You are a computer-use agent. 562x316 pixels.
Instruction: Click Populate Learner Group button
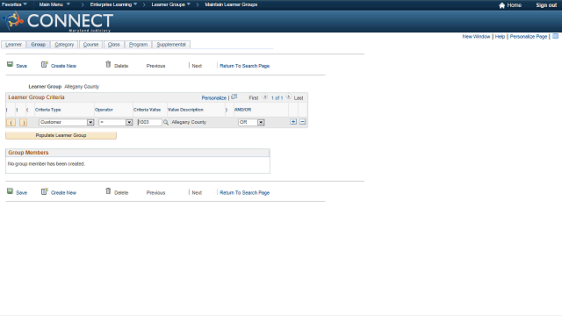tap(61, 135)
